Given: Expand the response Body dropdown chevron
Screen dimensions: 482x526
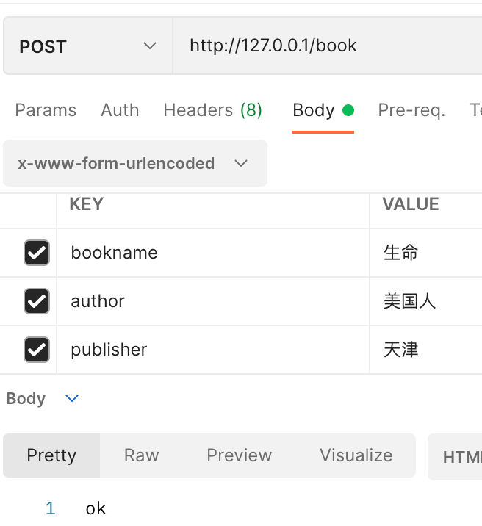Looking at the screenshot, I should coord(72,399).
